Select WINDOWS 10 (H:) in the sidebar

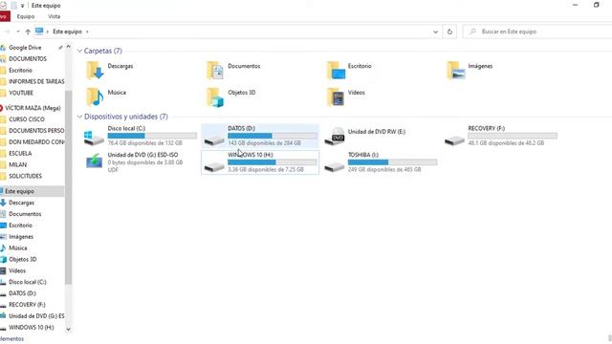[x=32, y=327]
